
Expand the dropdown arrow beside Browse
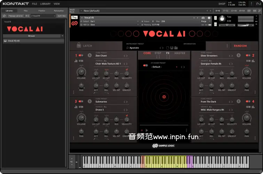click(62, 36)
